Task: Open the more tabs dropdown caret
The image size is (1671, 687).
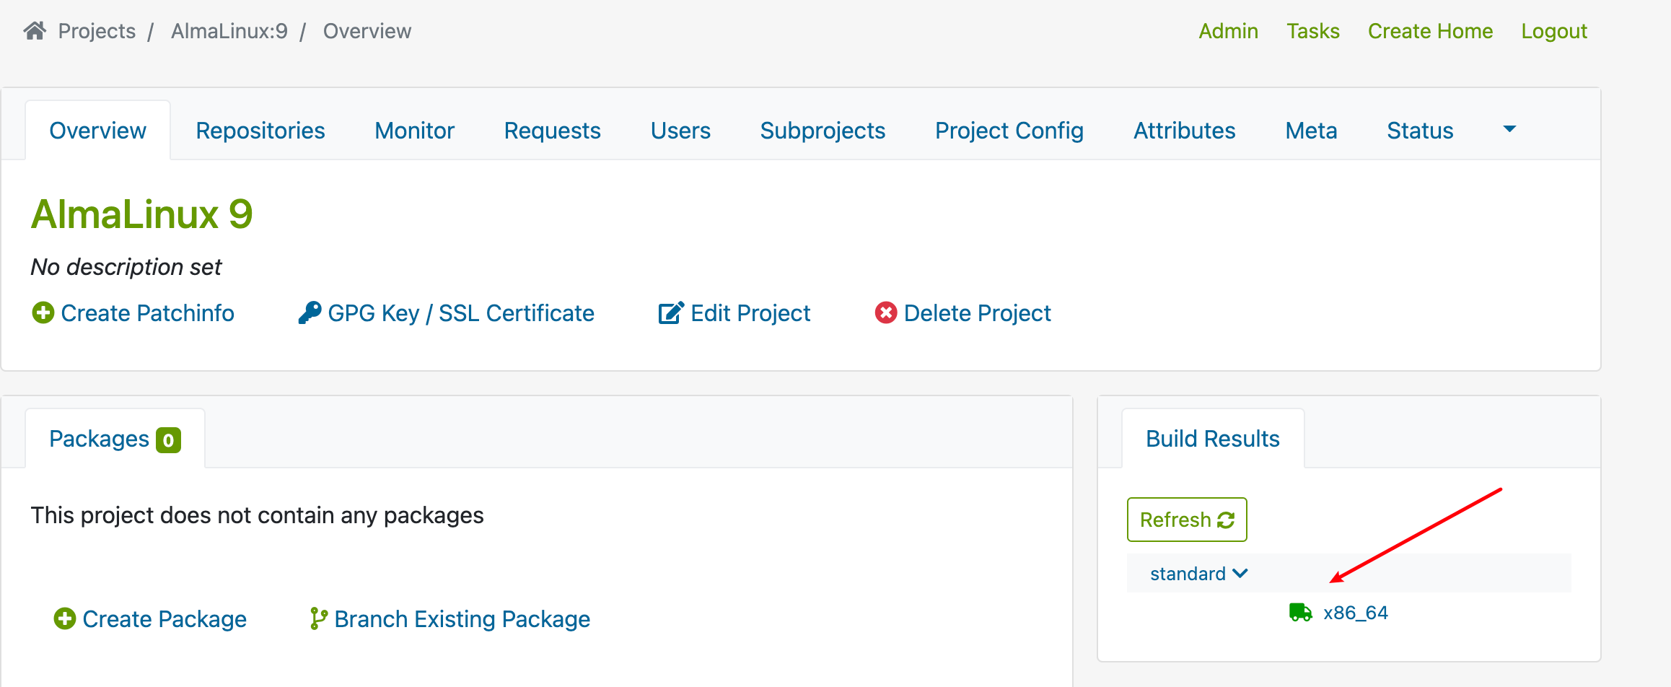Action: (x=1509, y=130)
